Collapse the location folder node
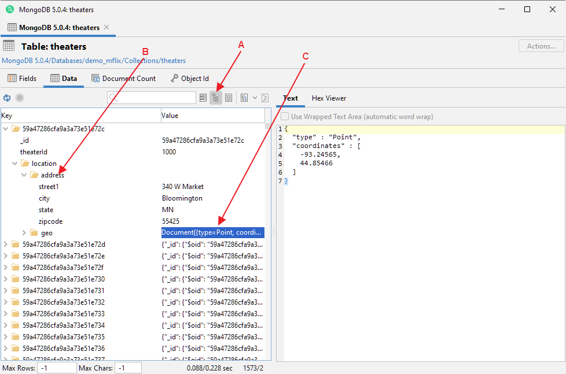Image resolution: width=566 pixels, height=374 pixels. click(x=14, y=163)
